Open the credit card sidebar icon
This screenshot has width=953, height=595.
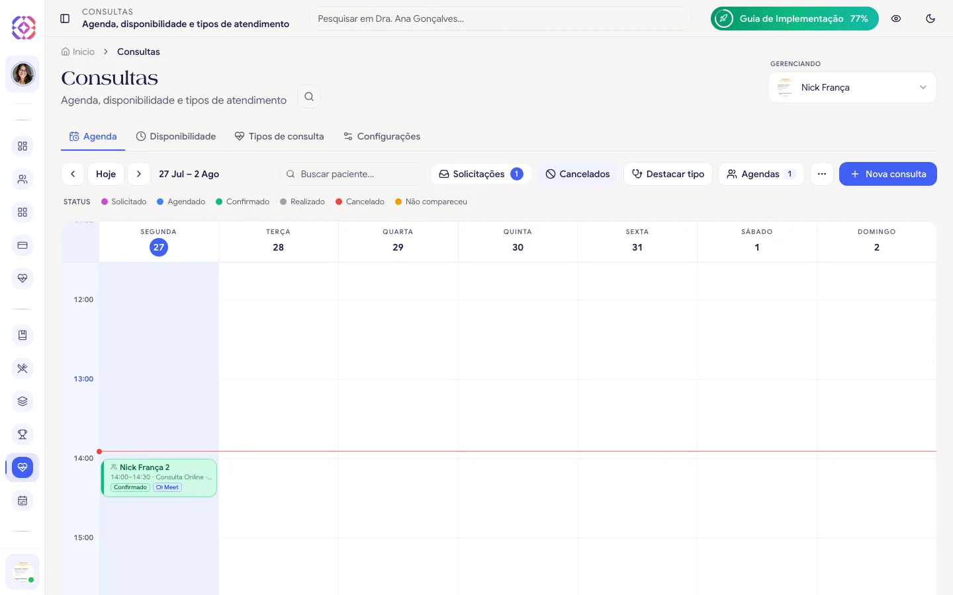(x=23, y=245)
